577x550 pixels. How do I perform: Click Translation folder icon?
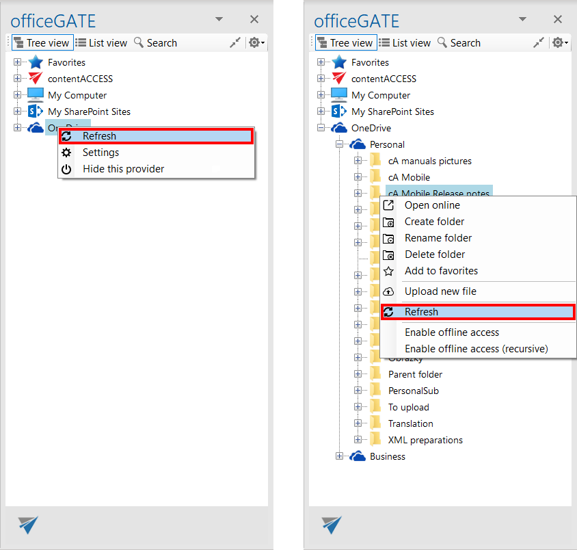click(376, 423)
